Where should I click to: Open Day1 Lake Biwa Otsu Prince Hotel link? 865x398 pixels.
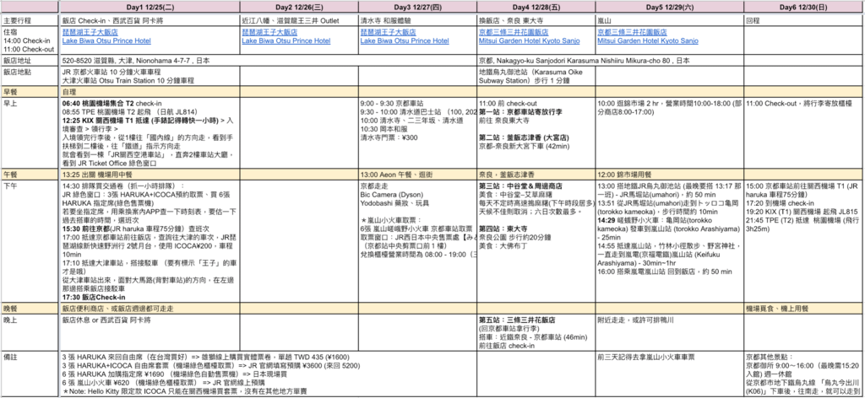[106, 41]
